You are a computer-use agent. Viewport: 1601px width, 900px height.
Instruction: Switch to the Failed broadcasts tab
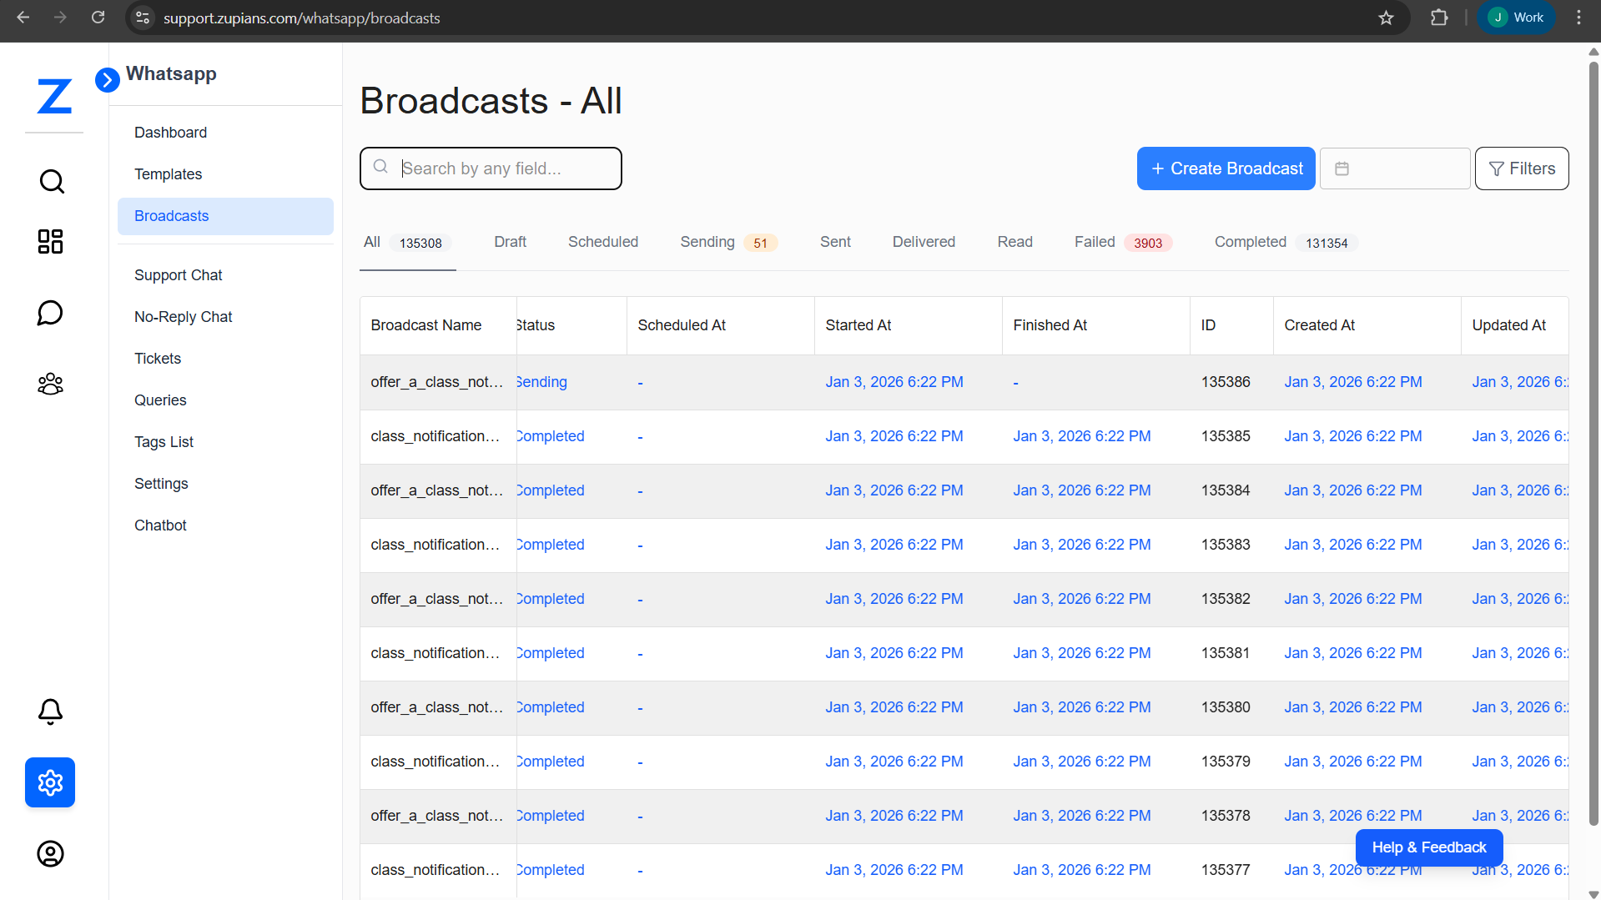tap(1094, 242)
